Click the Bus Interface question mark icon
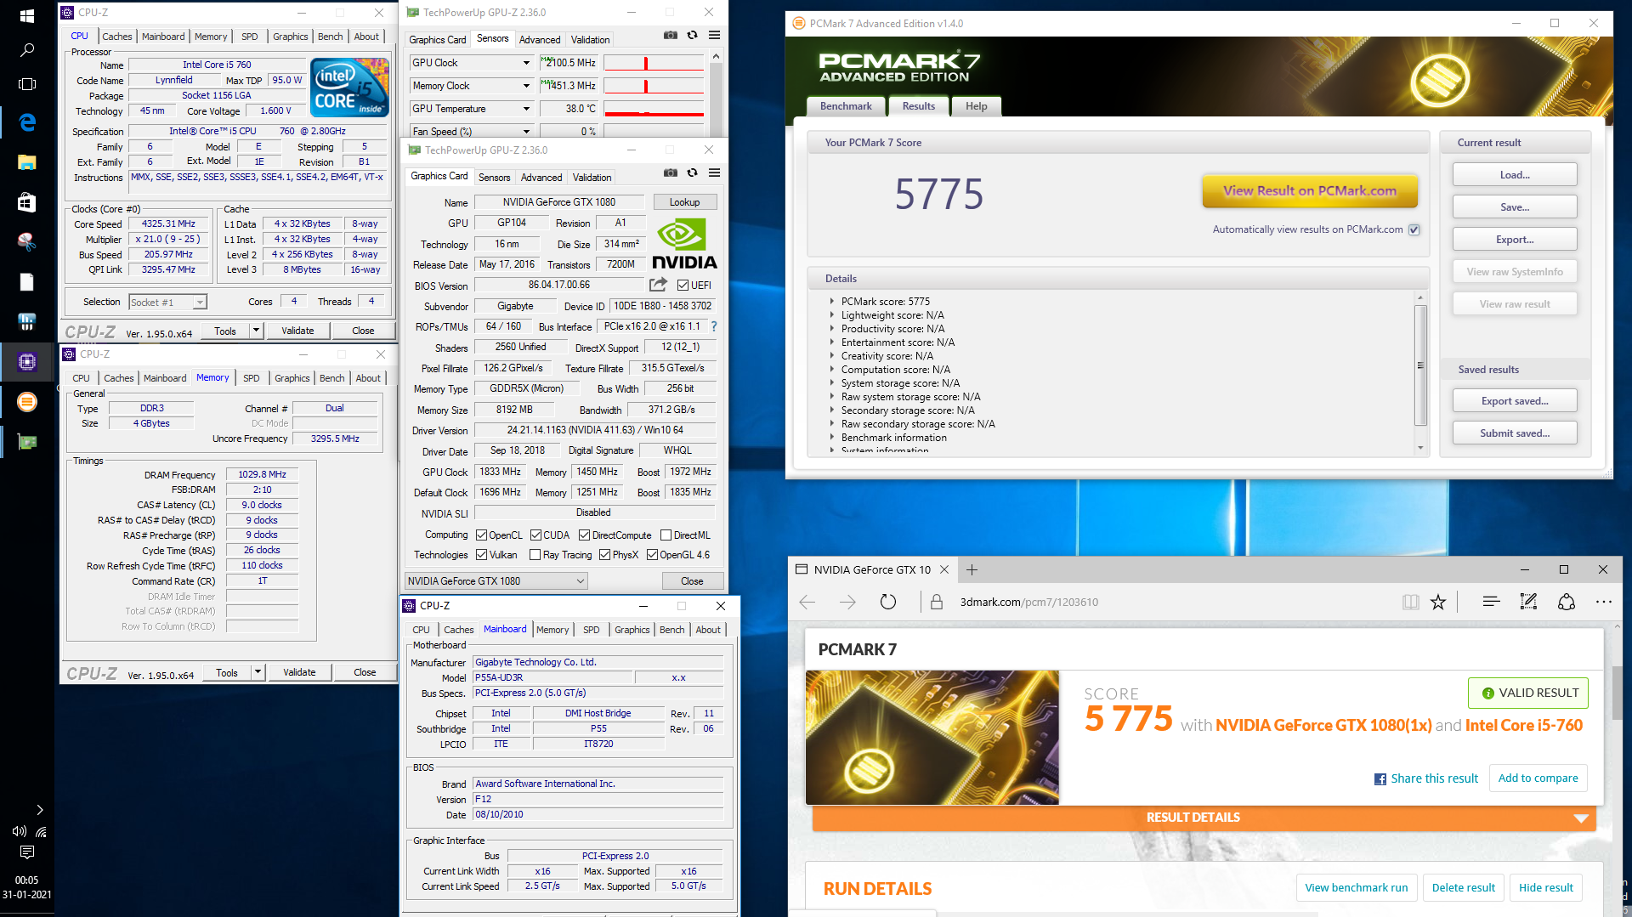1632x917 pixels. click(x=714, y=326)
